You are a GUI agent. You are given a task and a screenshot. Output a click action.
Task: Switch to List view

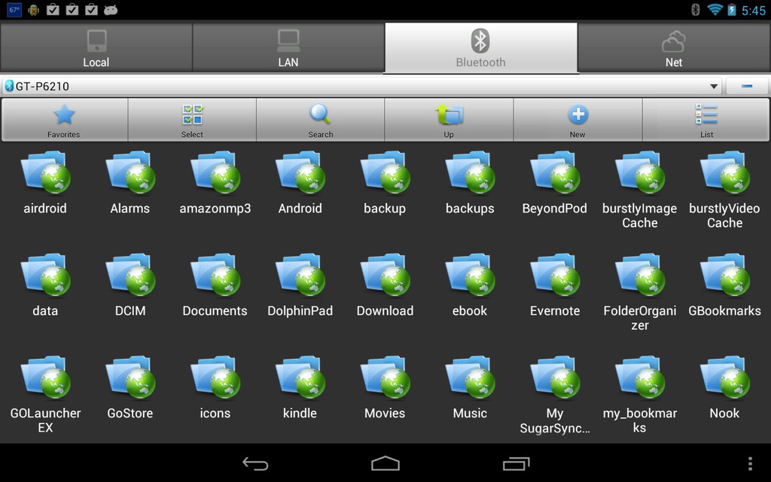point(706,120)
